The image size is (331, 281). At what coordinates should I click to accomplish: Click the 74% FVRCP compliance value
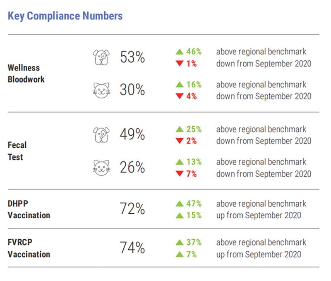tap(132, 247)
